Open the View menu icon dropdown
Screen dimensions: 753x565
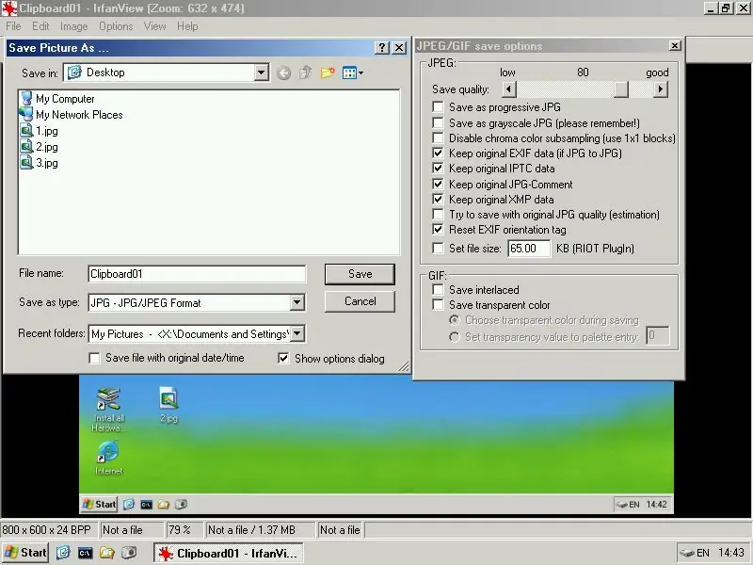353,73
